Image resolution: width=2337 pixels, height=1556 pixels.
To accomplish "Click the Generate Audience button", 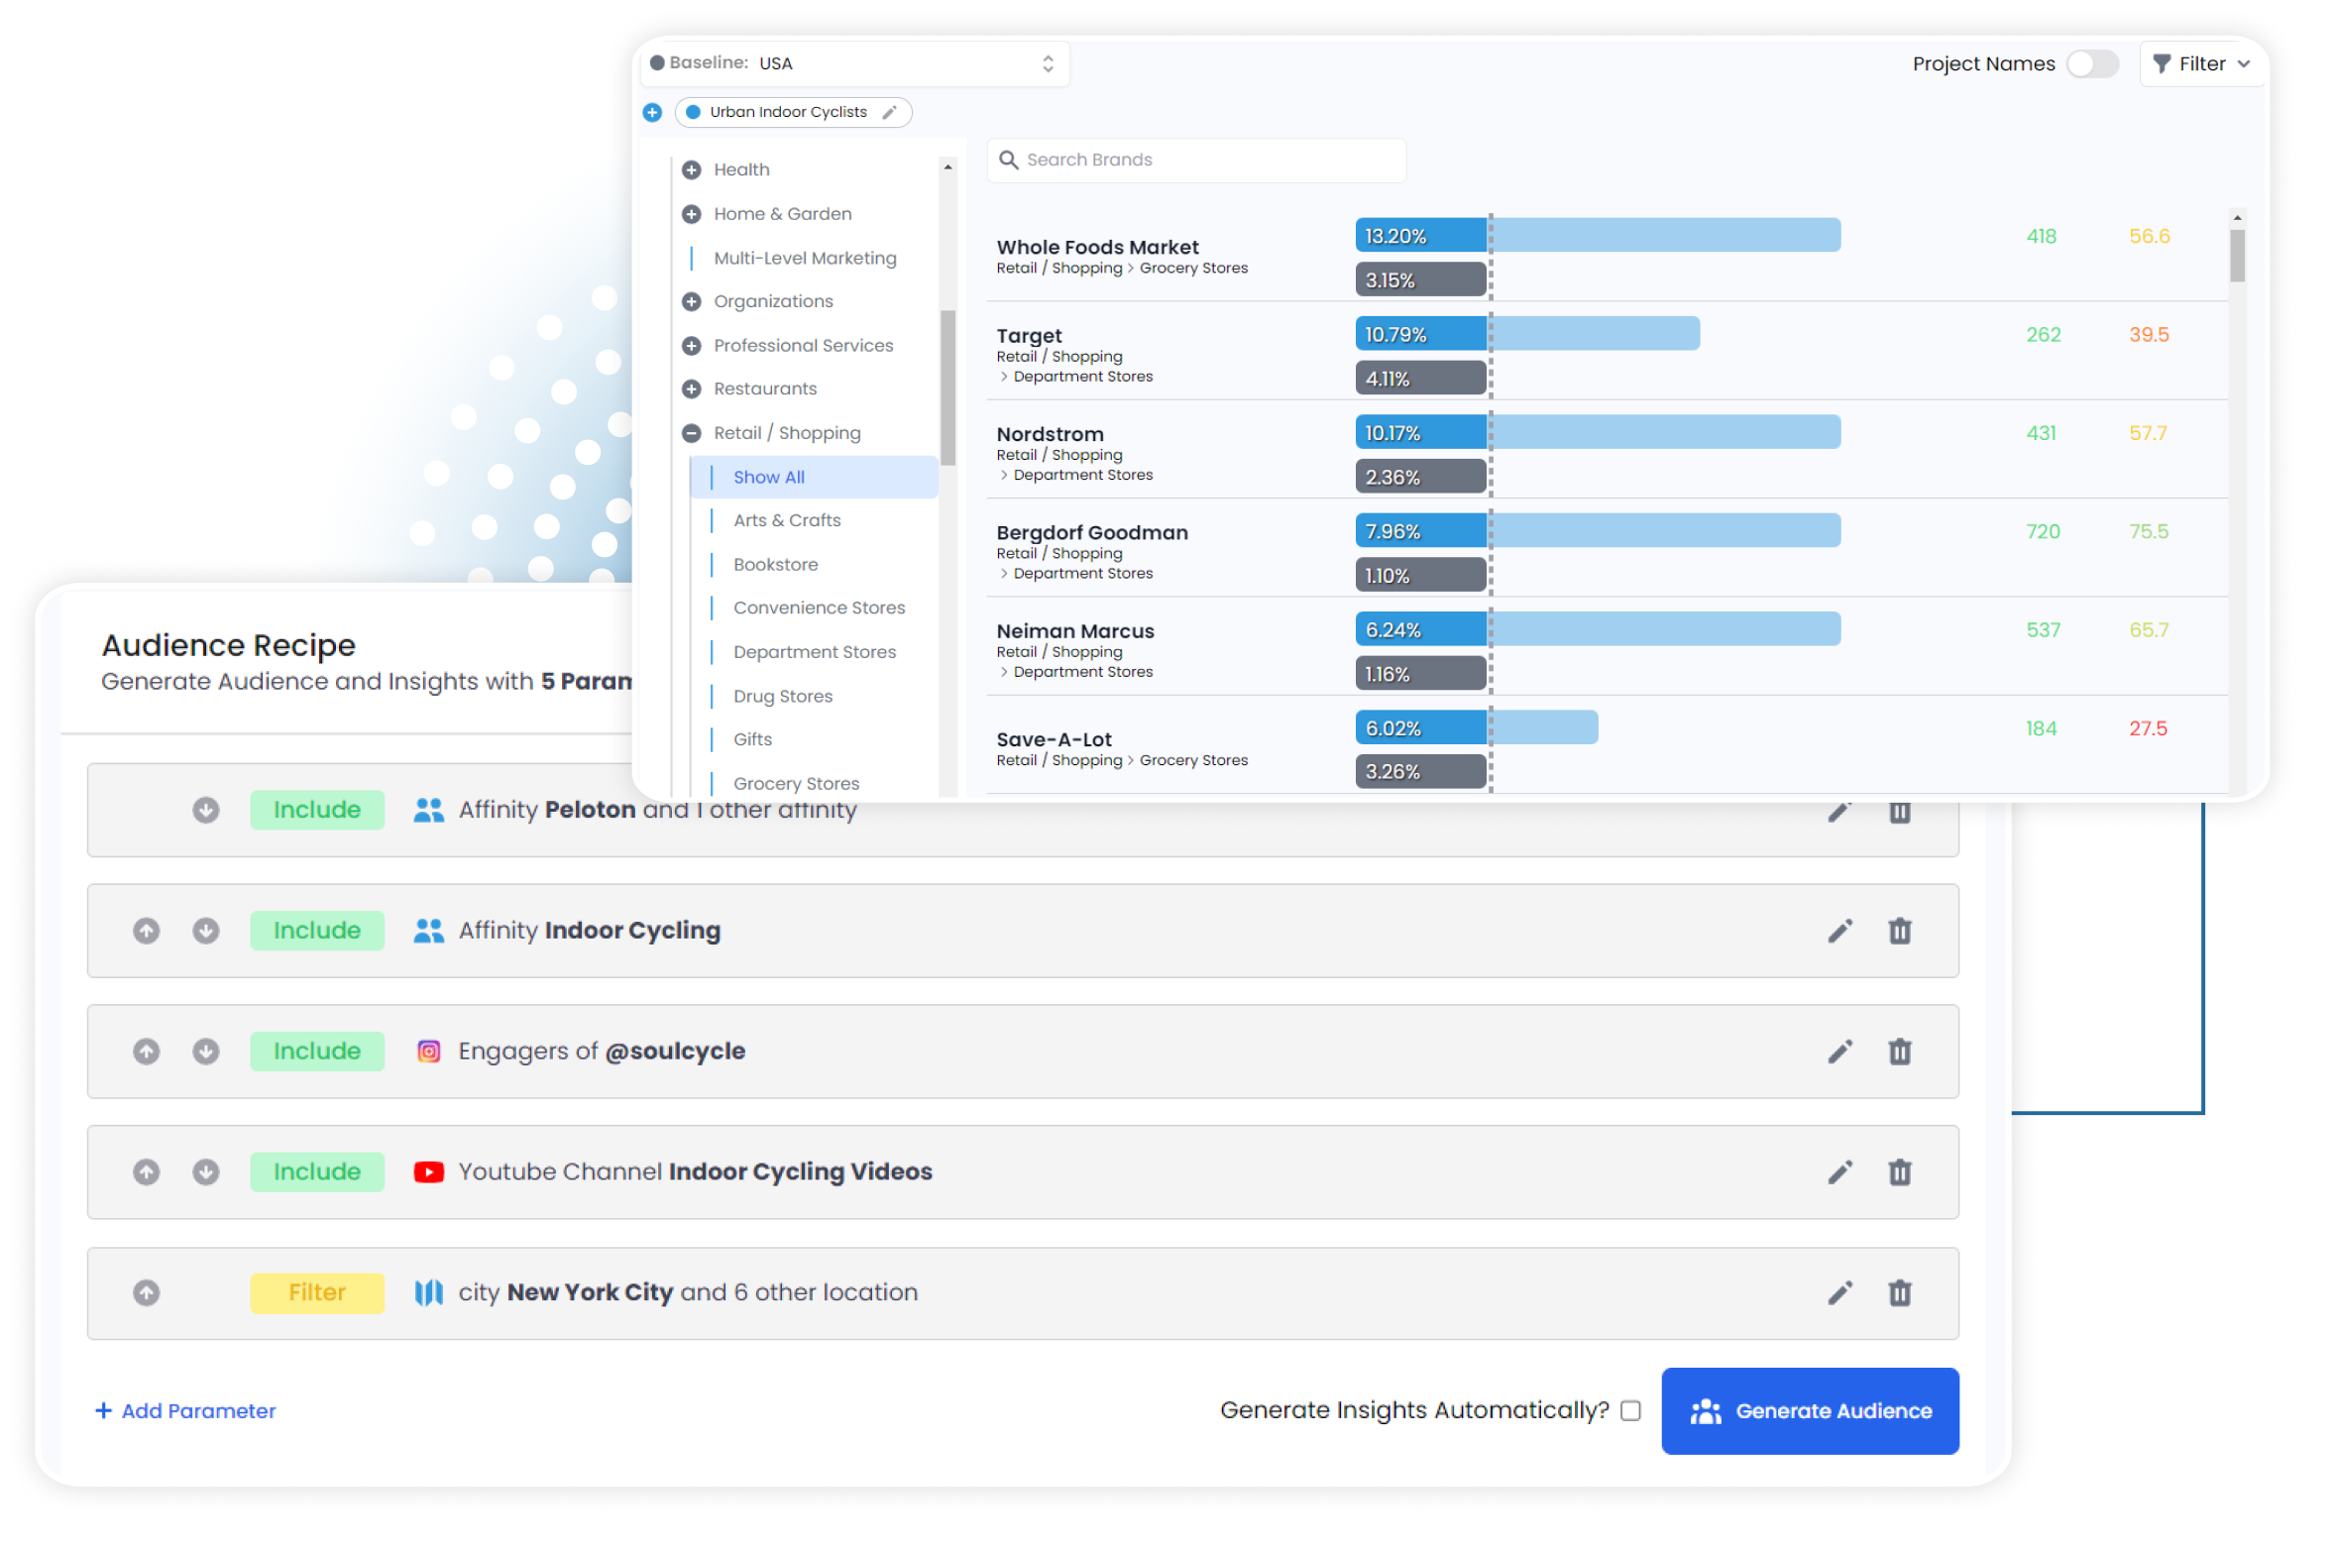I will tap(1809, 1410).
